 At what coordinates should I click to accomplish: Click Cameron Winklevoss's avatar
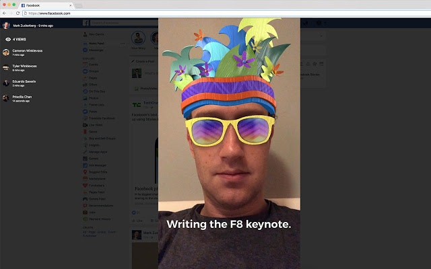[x=6, y=52]
